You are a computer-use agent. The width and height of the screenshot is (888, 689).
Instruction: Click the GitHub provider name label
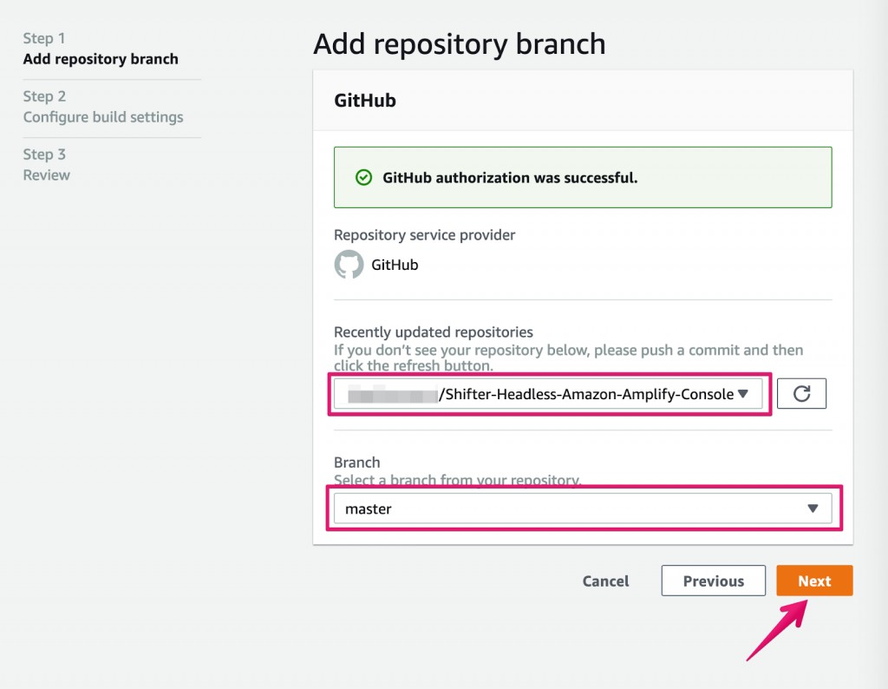[x=395, y=265]
